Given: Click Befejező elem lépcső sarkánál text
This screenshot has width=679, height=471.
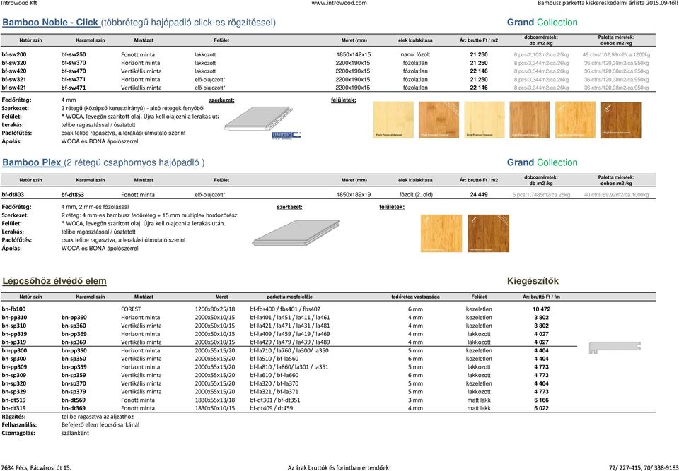Looking at the screenshot, I should (100, 424).
